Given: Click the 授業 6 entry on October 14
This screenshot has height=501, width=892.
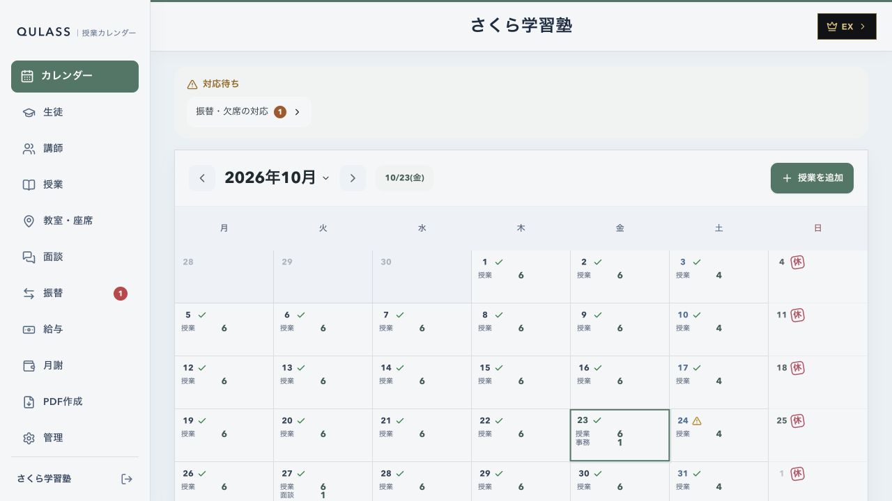Looking at the screenshot, I should point(402,381).
